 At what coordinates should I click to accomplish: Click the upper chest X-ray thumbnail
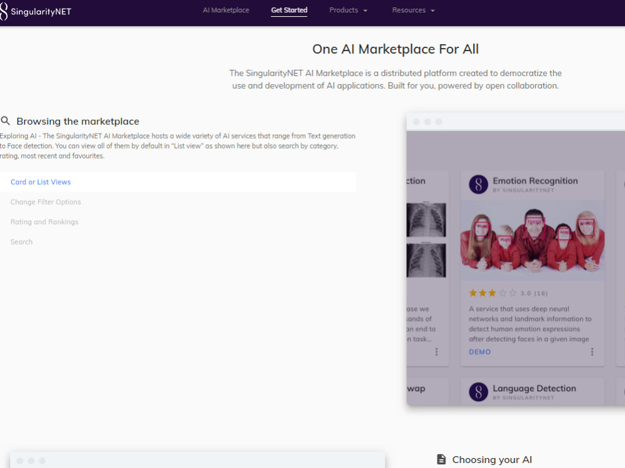tap(426, 220)
